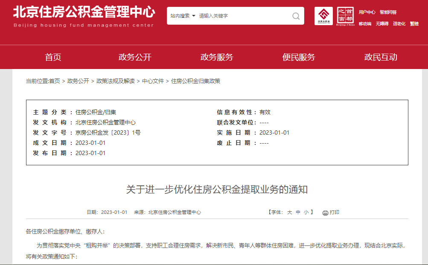Click the issuing agency value 北京住房公积金管理中心
The image size is (428, 265).
105,122
